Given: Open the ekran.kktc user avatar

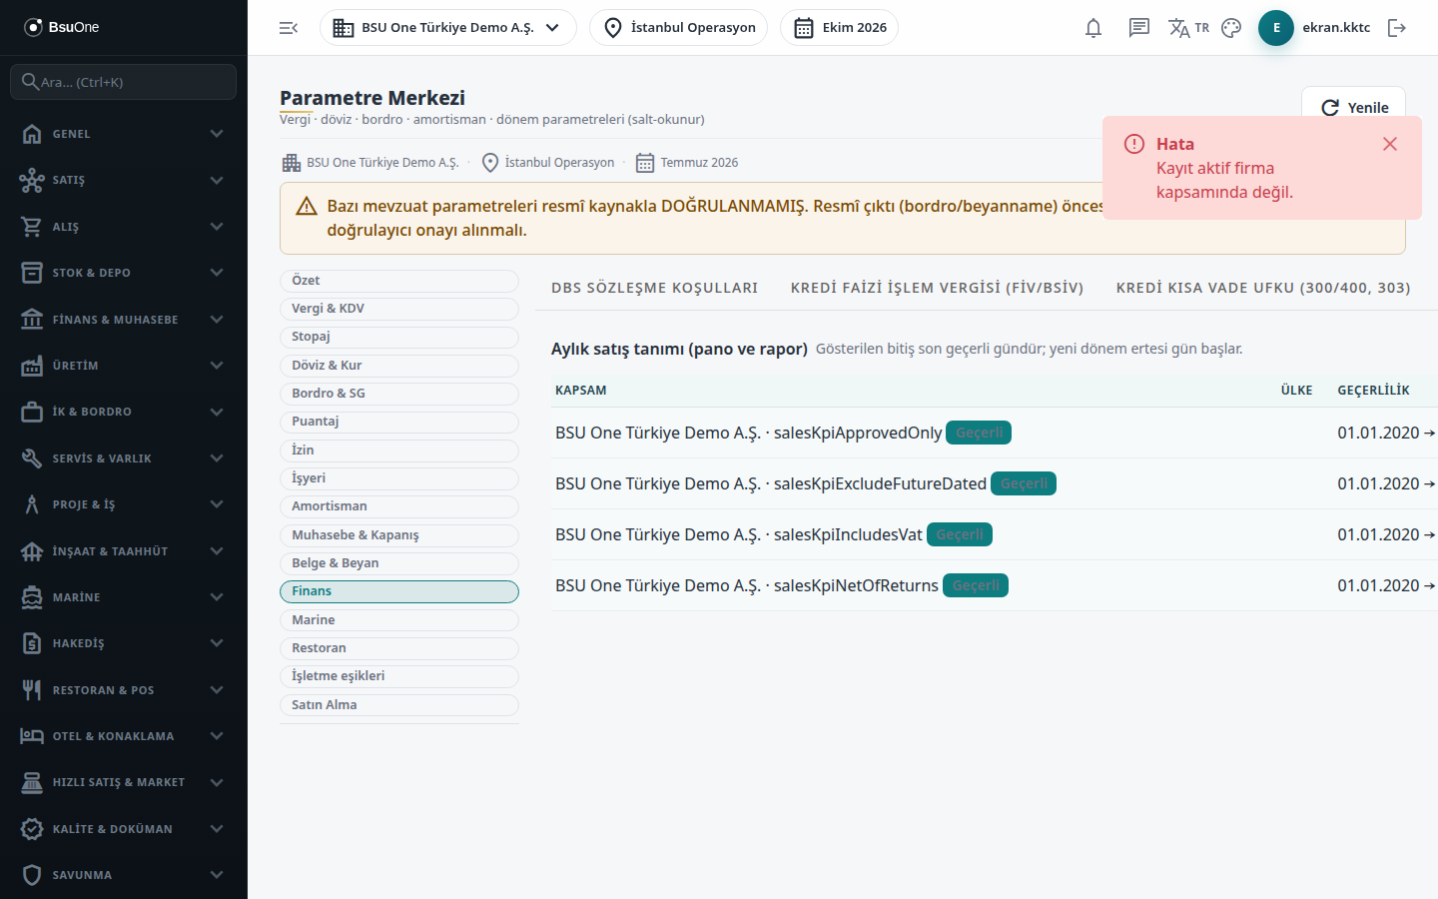Looking at the screenshot, I should [x=1276, y=28].
